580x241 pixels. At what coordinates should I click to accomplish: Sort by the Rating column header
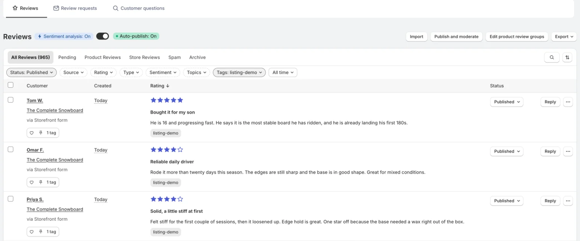click(160, 86)
